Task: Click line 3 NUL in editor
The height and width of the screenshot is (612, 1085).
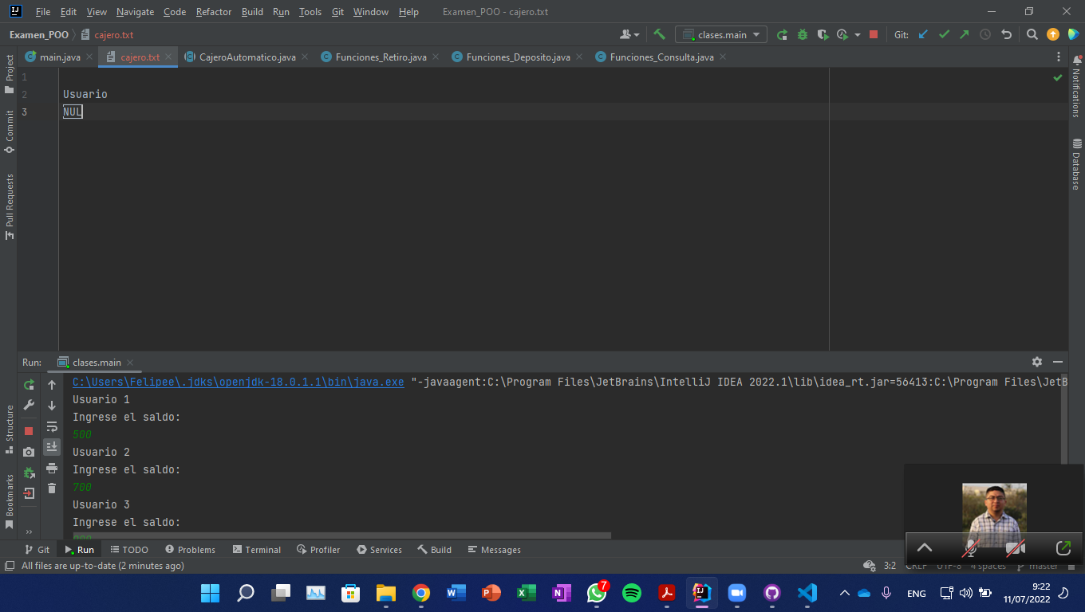Action: click(73, 112)
